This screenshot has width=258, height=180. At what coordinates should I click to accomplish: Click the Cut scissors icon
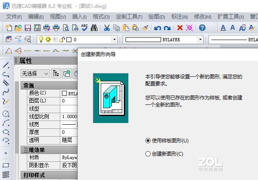pyautogui.click(x=107, y=28)
